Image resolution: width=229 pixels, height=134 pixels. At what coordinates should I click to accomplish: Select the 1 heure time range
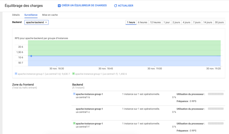tap(131, 22)
